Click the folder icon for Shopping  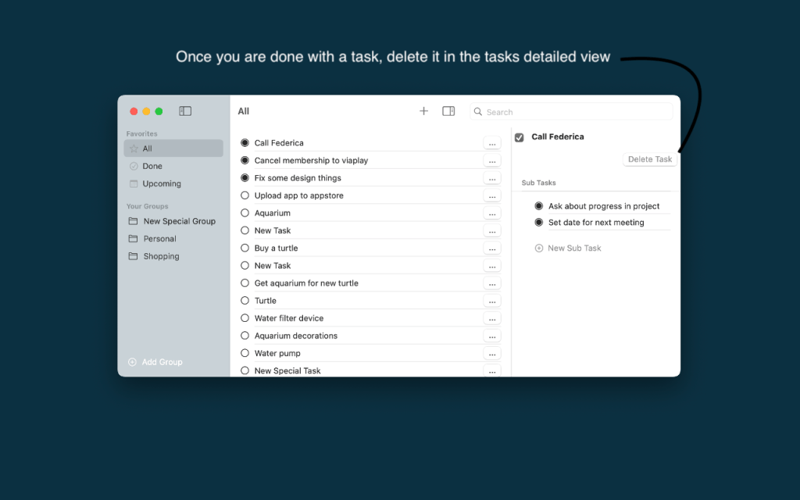[x=134, y=256]
